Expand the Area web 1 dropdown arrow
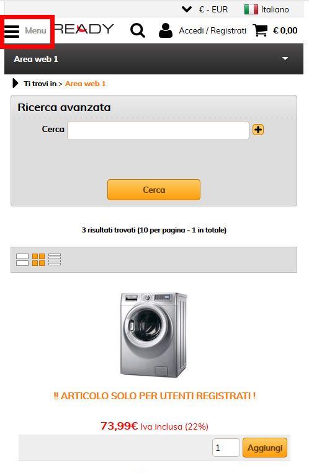The width and height of the screenshot is (309, 473). [285, 58]
